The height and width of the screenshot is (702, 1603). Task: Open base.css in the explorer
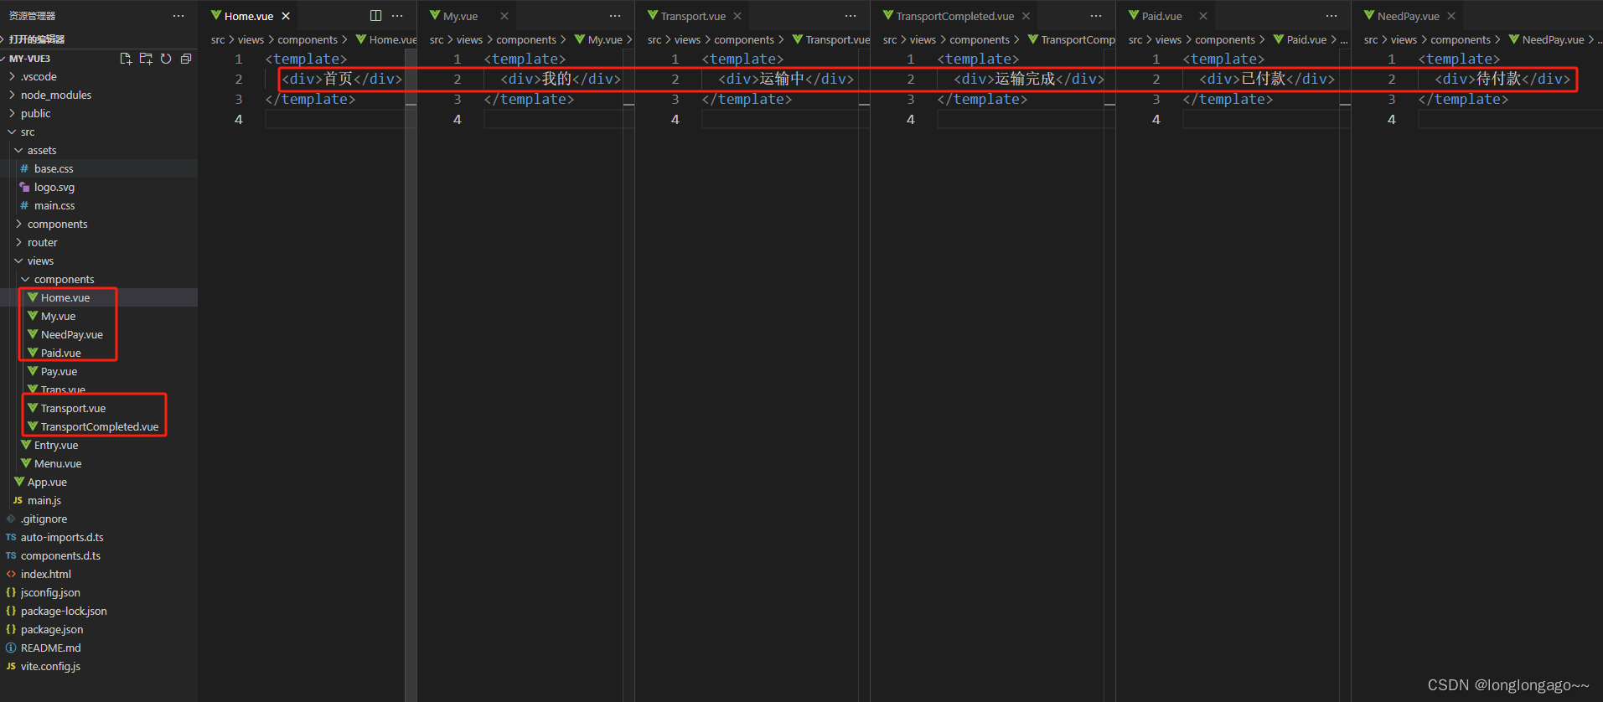99,168
